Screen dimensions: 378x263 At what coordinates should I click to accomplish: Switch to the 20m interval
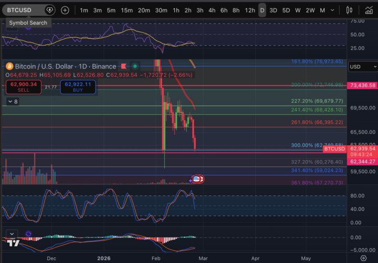point(144,10)
